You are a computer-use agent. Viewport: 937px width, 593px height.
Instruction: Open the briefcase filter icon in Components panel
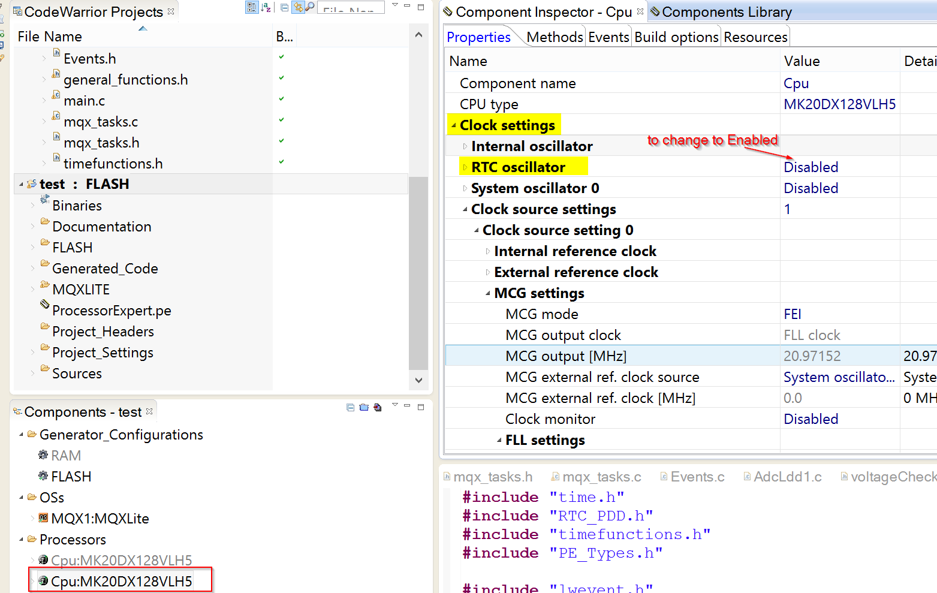[364, 407]
